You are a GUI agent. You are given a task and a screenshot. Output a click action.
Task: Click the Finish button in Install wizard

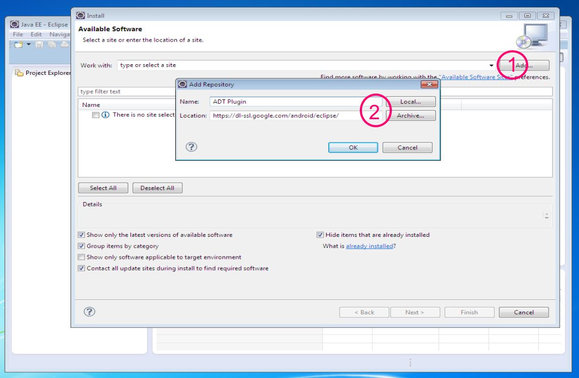point(469,312)
